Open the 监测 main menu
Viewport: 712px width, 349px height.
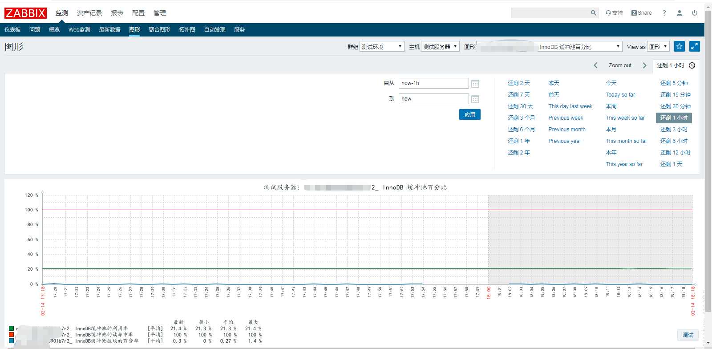coord(62,13)
